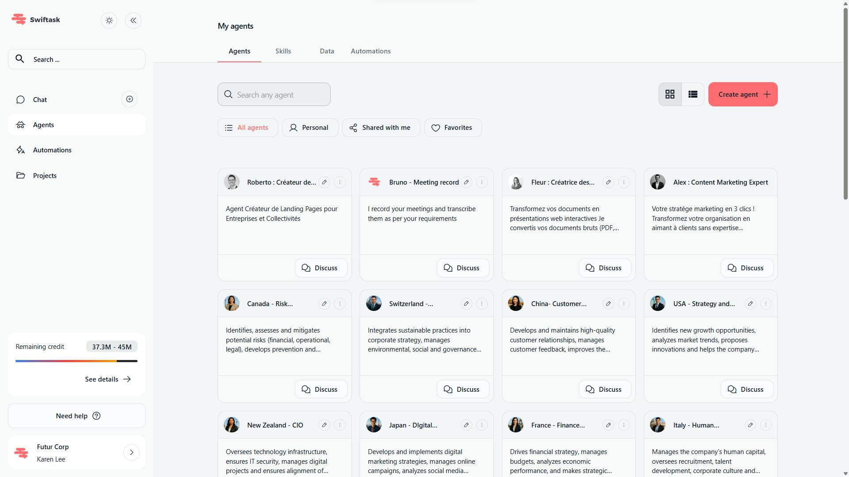Toggle light/dark theme sun icon

pos(109,20)
